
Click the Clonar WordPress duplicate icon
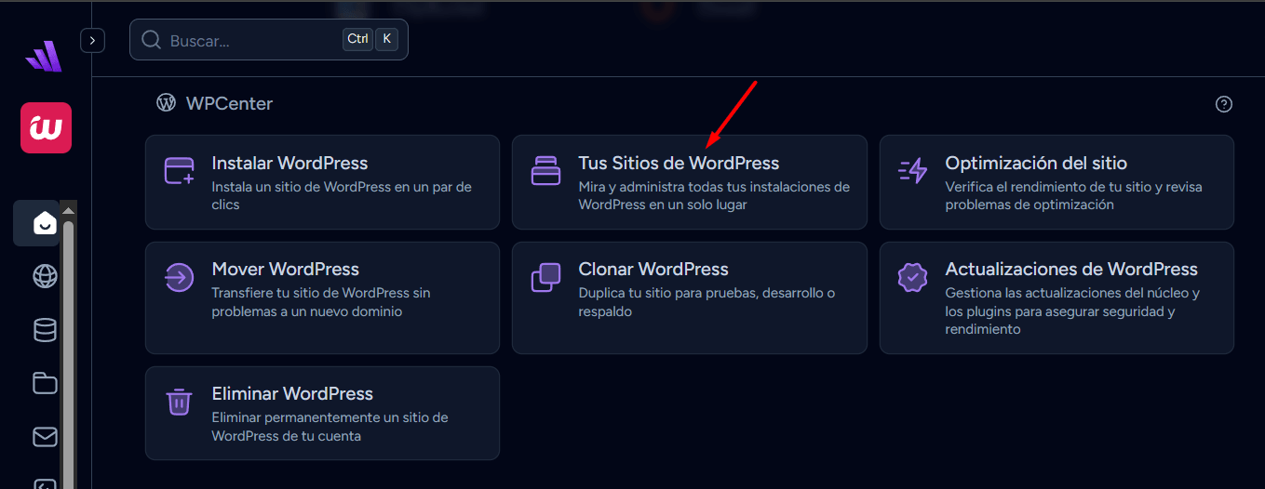[545, 278]
